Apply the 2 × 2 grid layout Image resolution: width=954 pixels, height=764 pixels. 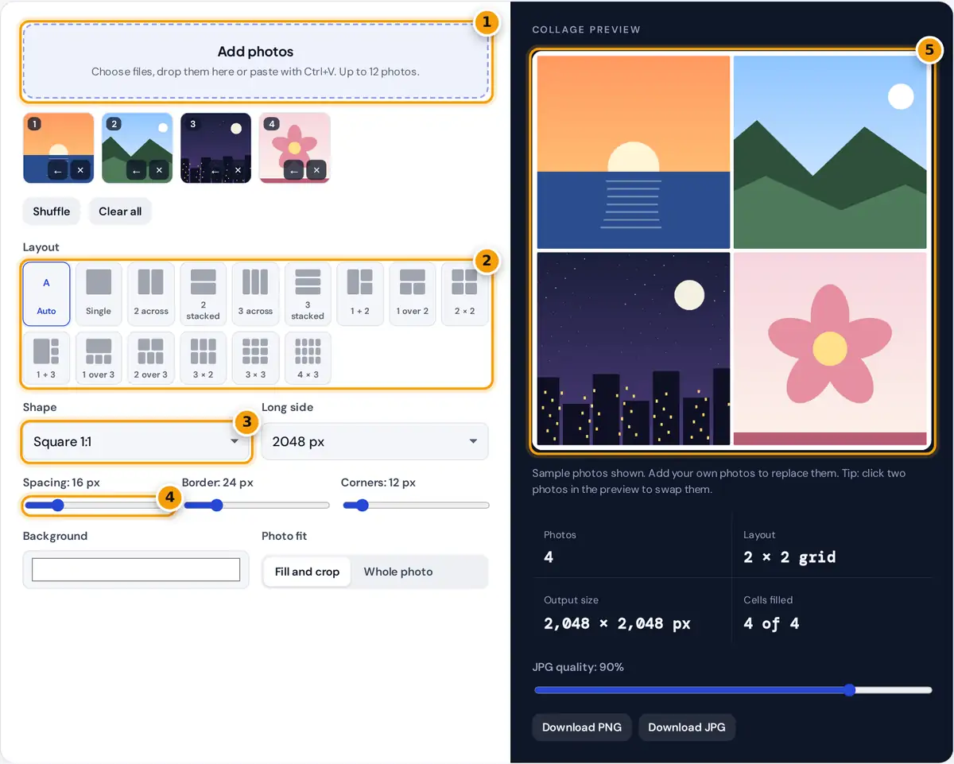[x=465, y=294]
